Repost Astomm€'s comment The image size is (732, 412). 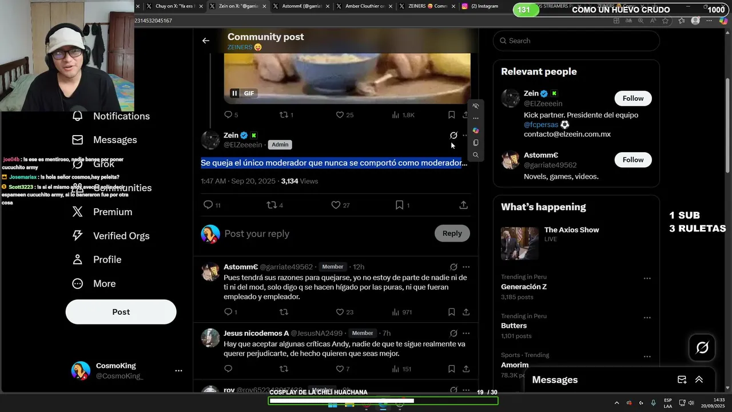click(284, 312)
